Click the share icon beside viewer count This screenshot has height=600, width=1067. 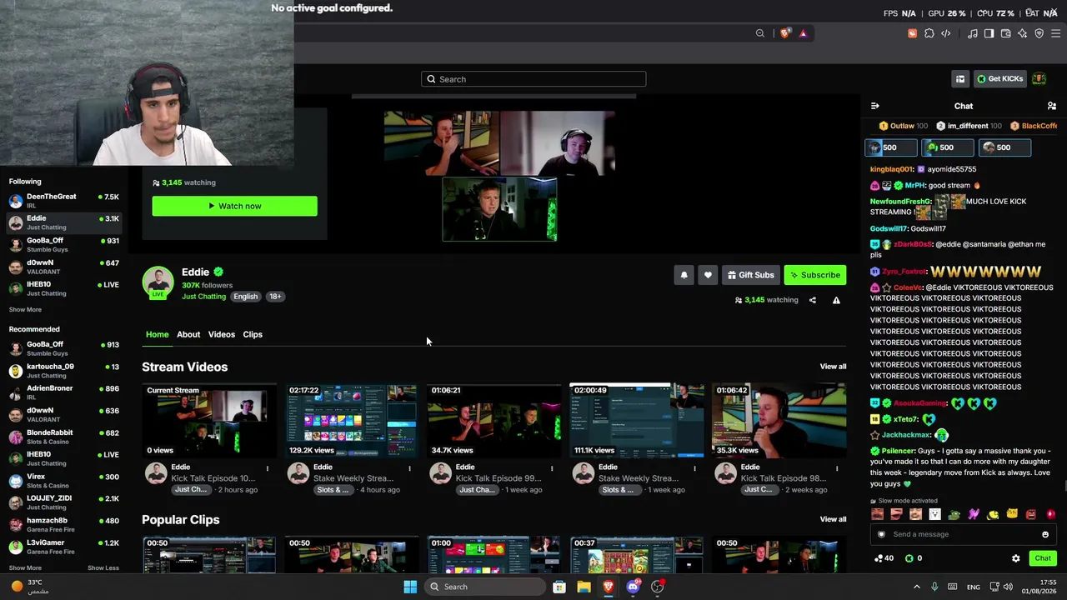tap(813, 300)
